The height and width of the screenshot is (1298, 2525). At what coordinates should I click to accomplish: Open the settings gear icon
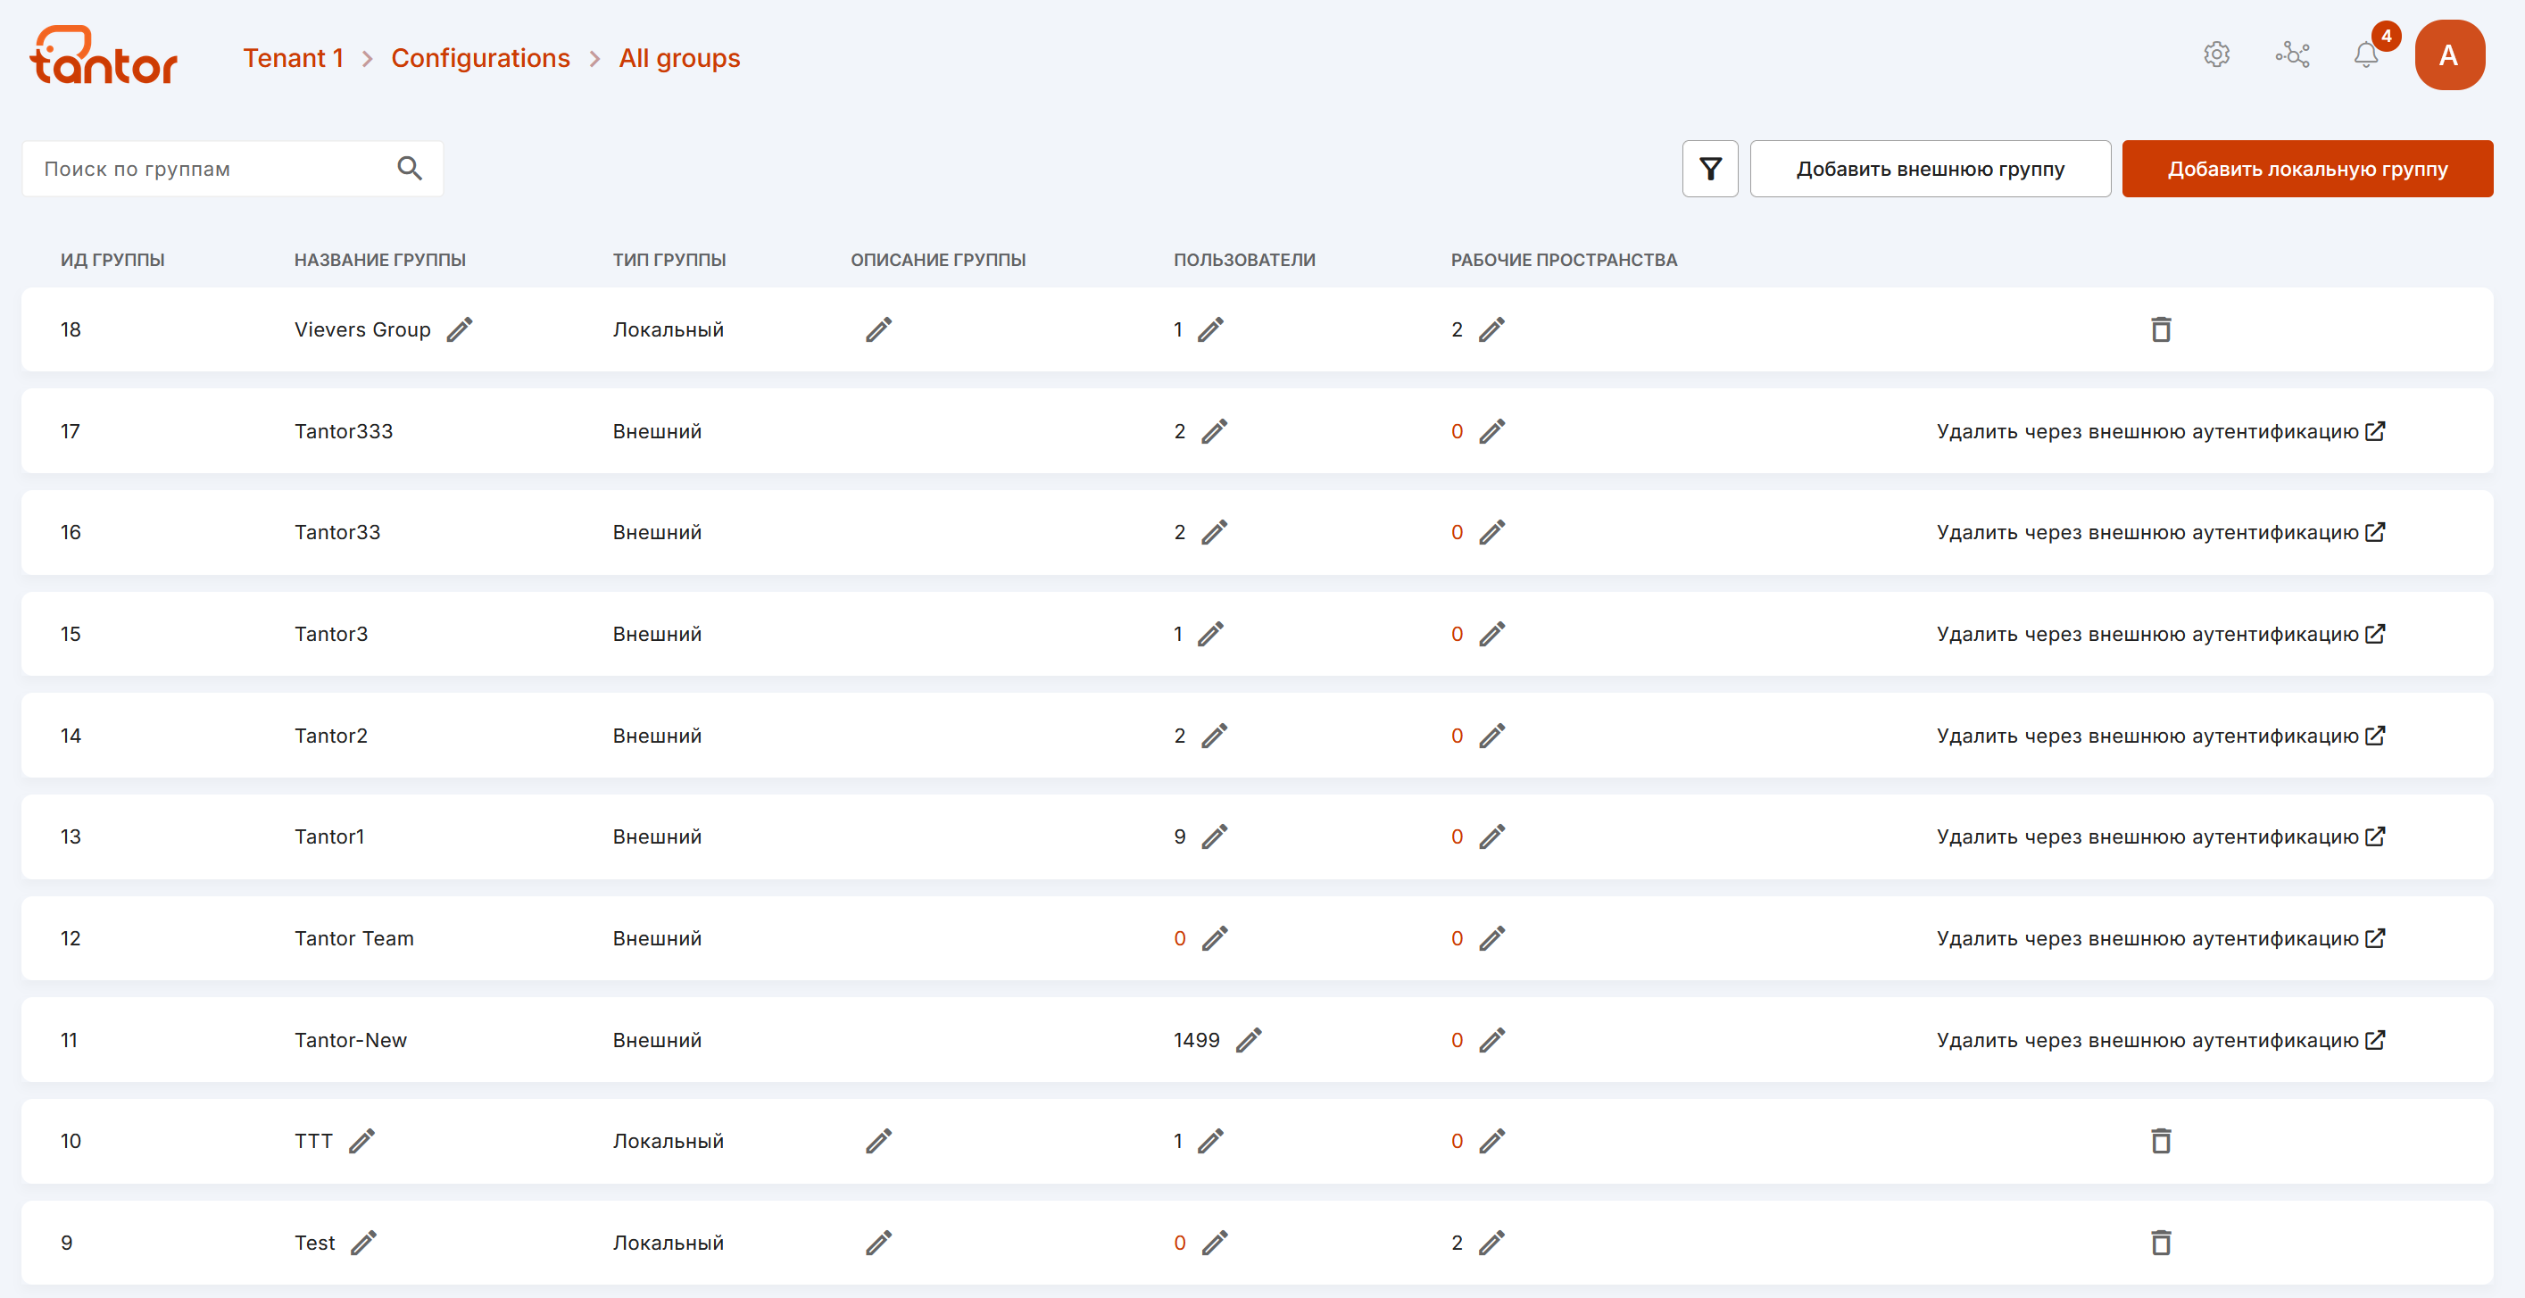2216,54
